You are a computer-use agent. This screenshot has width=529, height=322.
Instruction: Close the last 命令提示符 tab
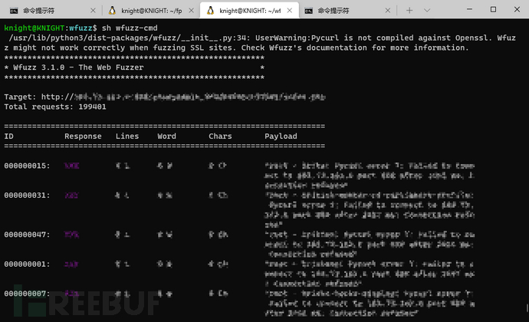point(388,11)
